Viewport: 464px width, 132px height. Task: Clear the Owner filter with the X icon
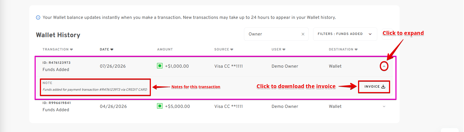(x=303, y=34)
